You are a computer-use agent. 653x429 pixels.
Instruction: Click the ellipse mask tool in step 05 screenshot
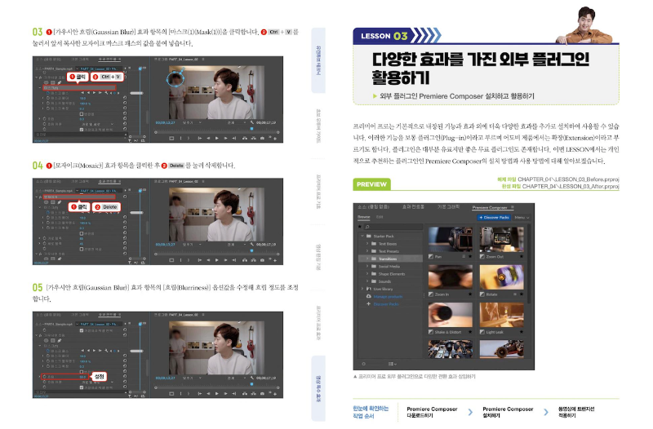tap(47, 340)
